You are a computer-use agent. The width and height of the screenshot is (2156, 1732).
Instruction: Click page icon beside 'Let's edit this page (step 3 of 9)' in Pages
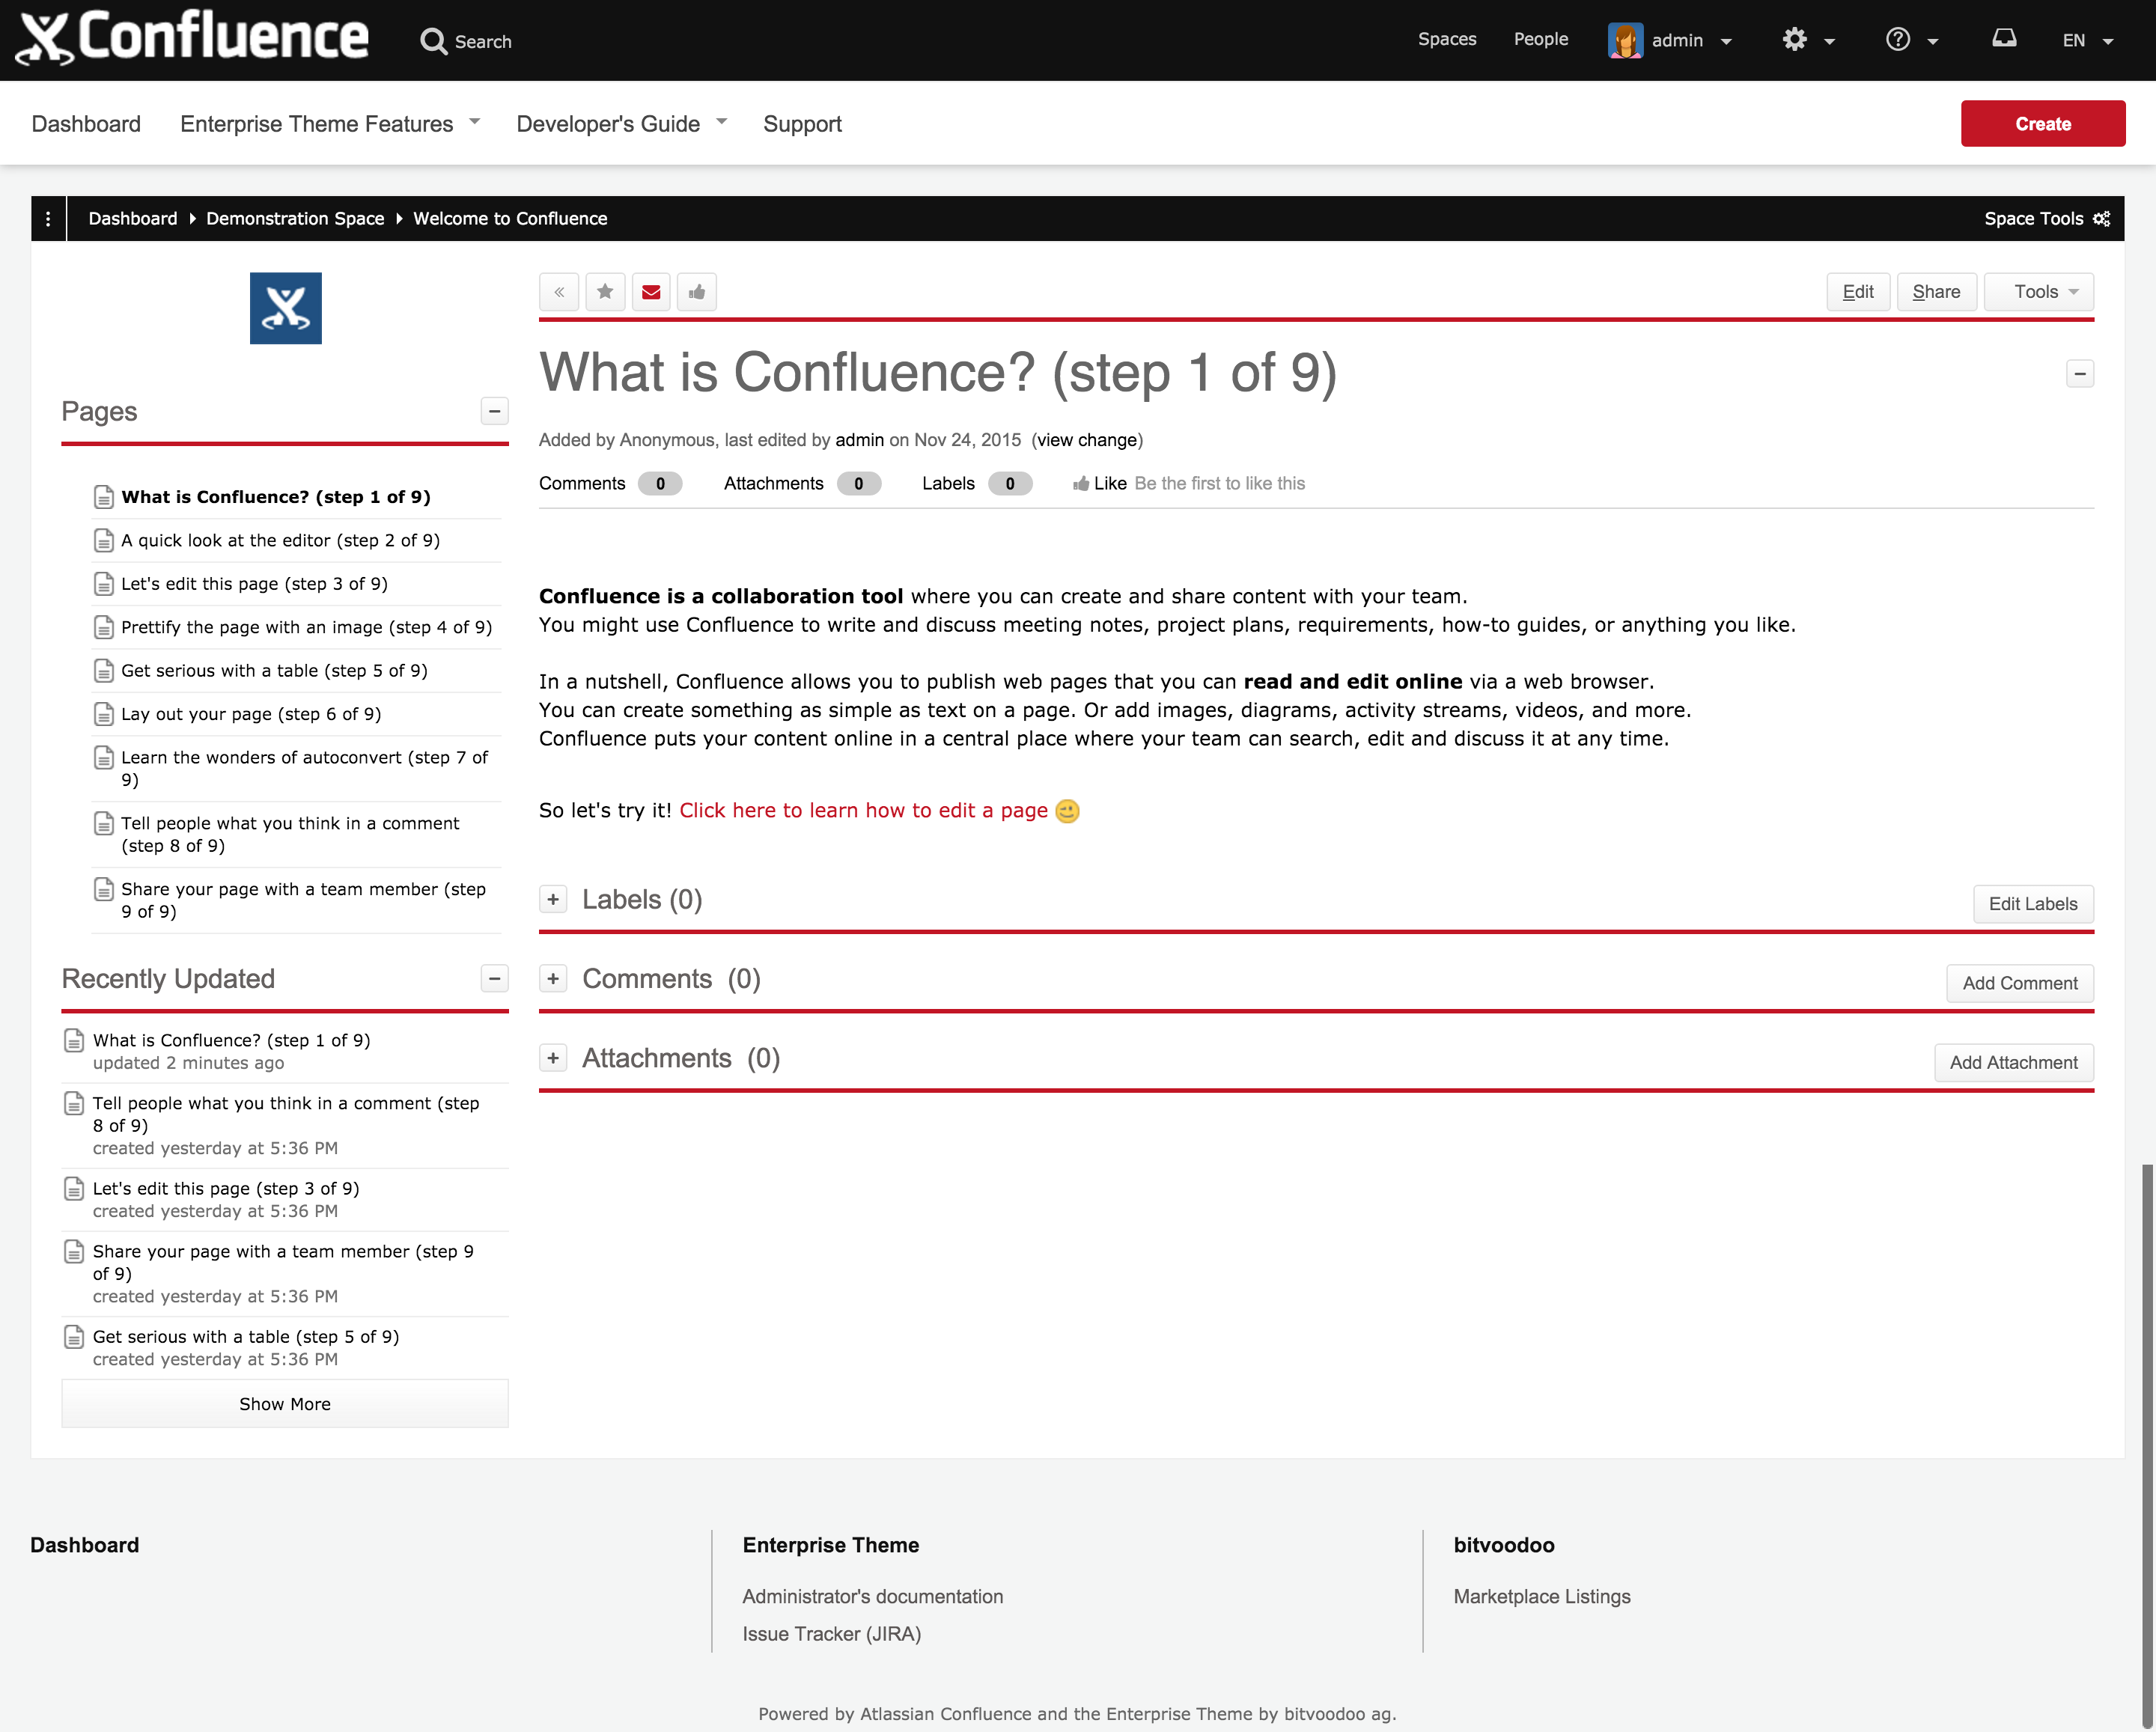(x=104, y=584)
